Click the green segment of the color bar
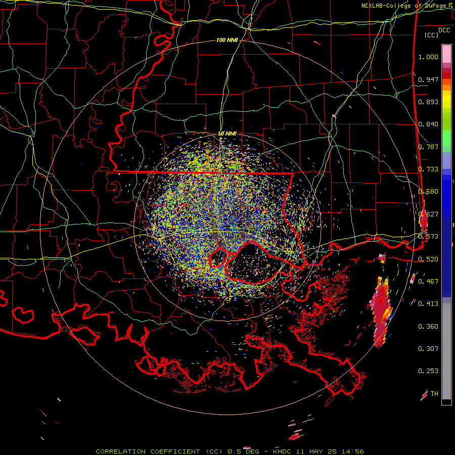This screenshot has width=455, height=455. [x=446, y=138]
